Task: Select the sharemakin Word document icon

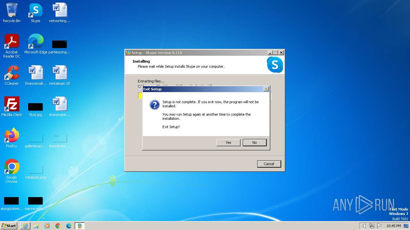Action: click(x=60, y=107)
